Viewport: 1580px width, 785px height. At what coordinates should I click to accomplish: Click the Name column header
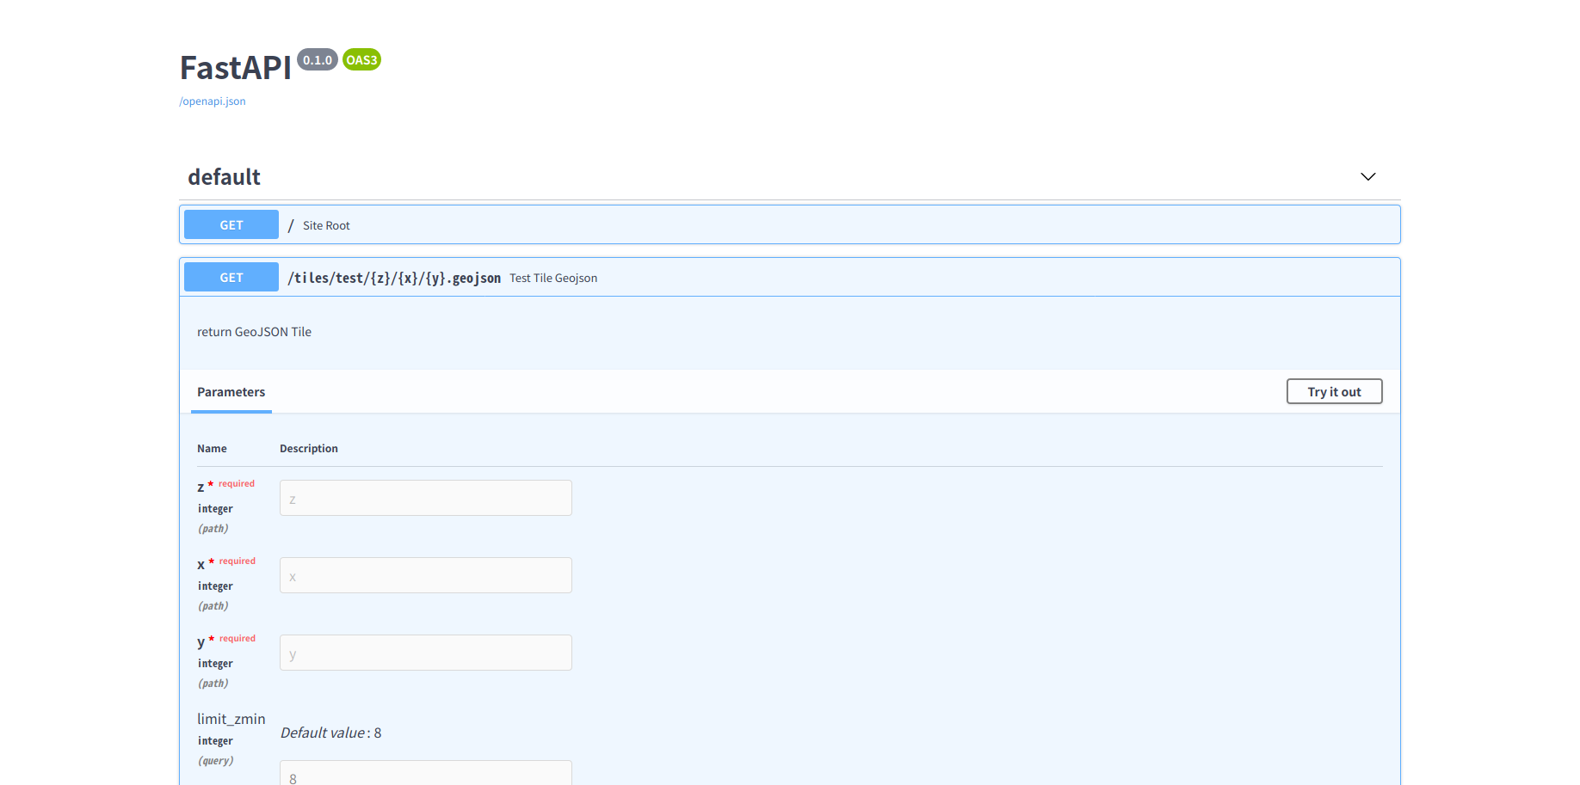click(212, 448)
